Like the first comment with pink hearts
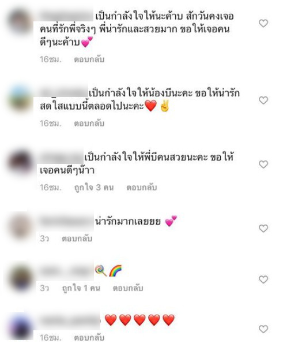 [x=263, y=23]
